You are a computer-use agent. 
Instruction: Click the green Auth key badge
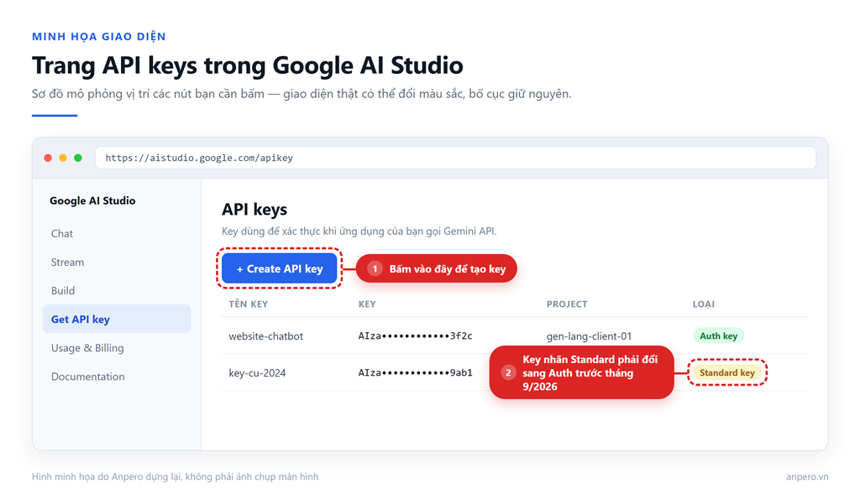point(719,335)
